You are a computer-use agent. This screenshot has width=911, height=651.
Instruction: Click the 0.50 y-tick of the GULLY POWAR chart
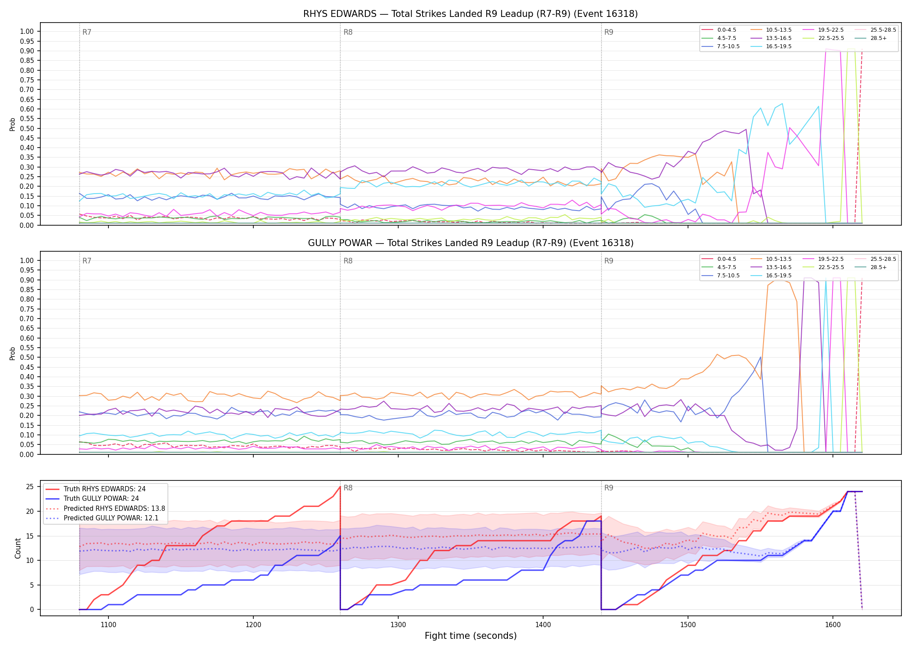click(x=27, y=358)
